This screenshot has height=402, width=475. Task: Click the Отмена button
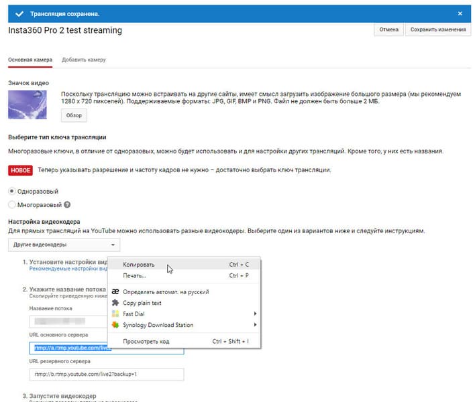click(x=388, y=29)
